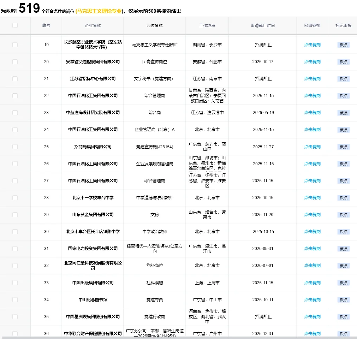
Task: Click 反馈 button in row 19
Action: point(344,45)
